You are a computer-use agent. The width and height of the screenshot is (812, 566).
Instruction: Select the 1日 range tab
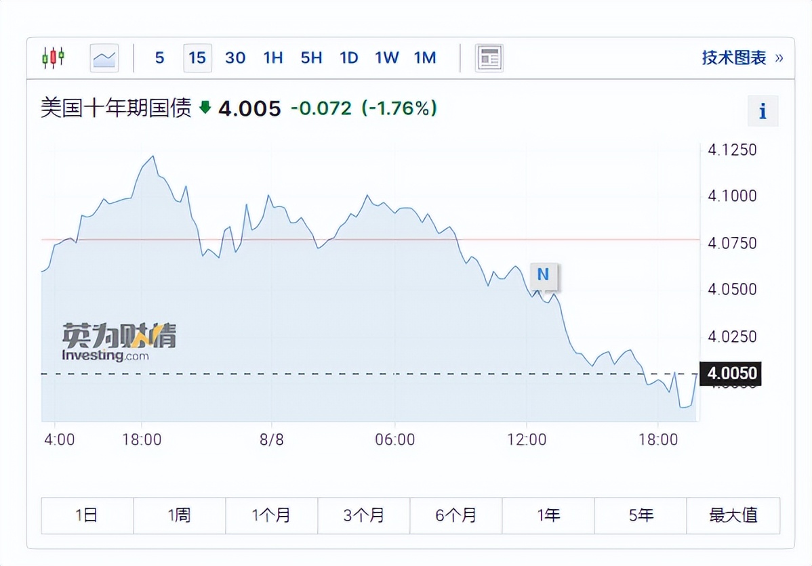point(87,515)
